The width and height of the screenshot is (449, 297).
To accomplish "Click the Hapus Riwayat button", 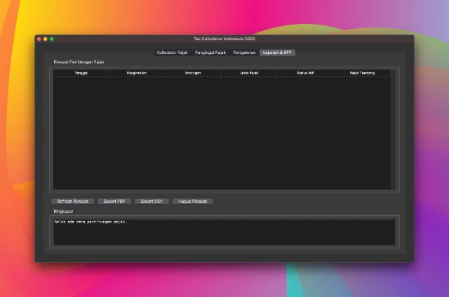I will (x=192, y=201).
